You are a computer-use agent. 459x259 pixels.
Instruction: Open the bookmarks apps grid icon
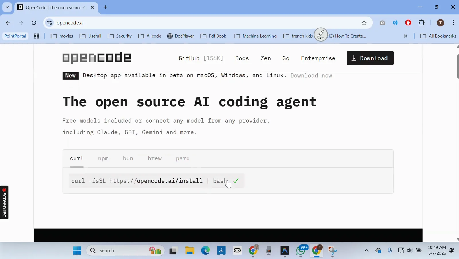point(36,36)
